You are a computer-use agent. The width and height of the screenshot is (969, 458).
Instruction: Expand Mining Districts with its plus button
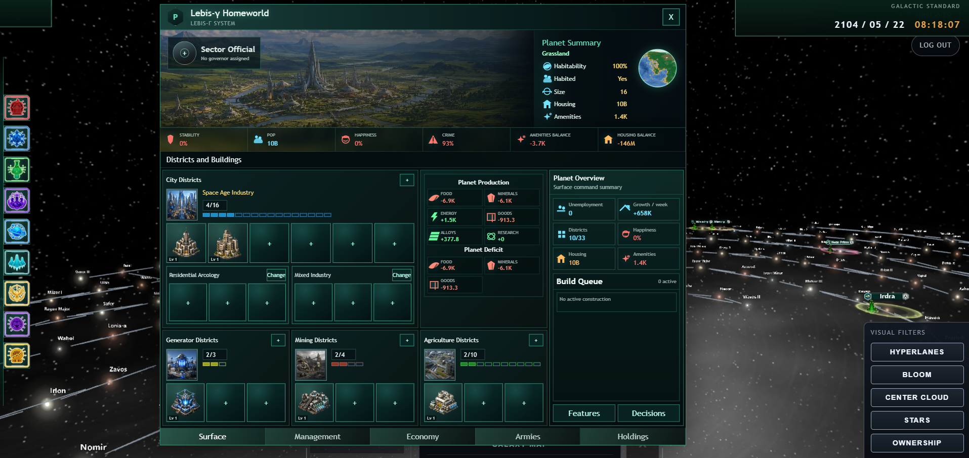point(407,340)
